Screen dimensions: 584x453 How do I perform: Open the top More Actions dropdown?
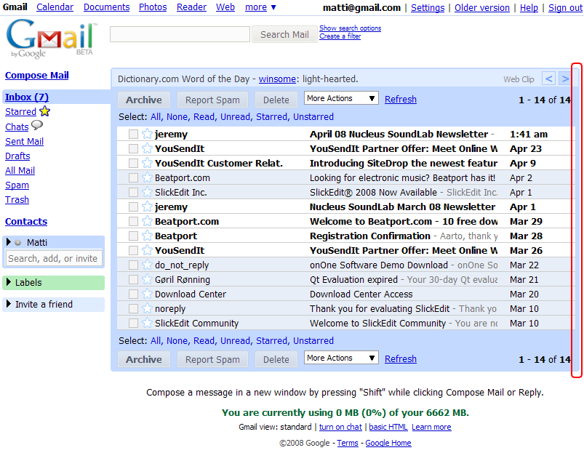click(x=341, y=98)
